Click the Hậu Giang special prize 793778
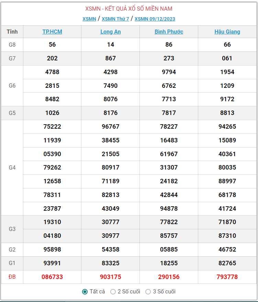 [x=227, y=277]
